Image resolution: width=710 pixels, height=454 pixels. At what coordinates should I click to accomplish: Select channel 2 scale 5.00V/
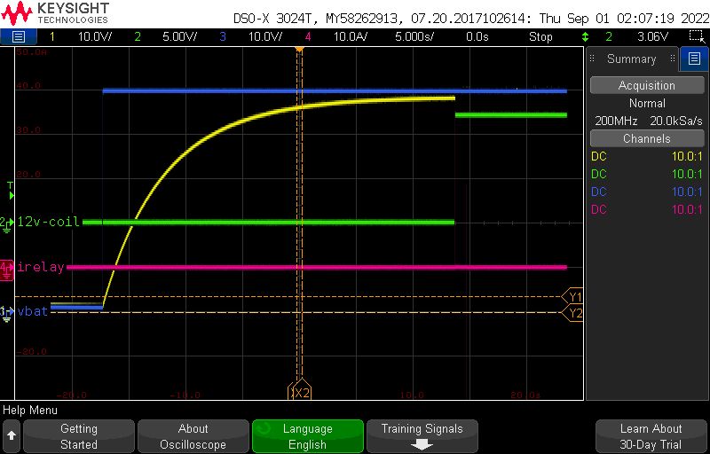tap(180, 36)
